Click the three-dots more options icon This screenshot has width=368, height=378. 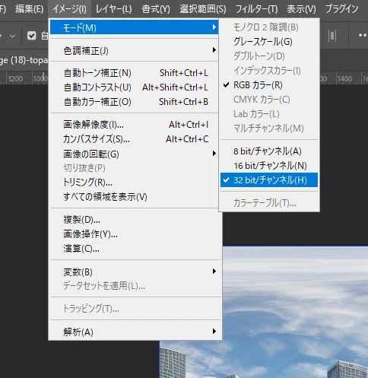click(363, 36)
